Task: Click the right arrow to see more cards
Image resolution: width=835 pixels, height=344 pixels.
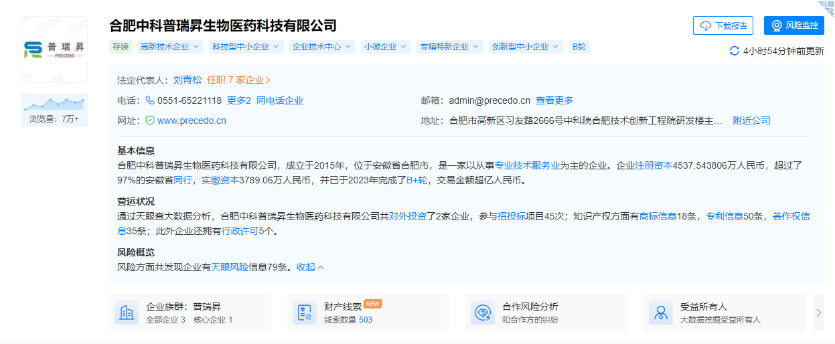Action: (x=818, y=313)
